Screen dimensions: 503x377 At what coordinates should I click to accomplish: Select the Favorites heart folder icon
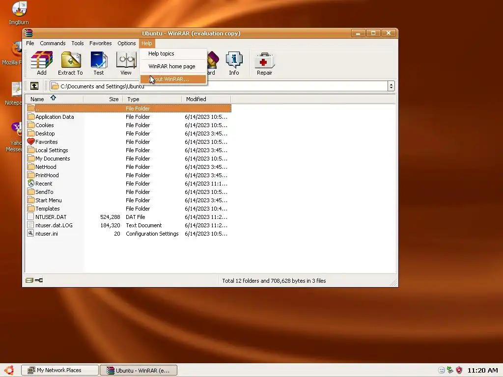(x=31, y=141)
